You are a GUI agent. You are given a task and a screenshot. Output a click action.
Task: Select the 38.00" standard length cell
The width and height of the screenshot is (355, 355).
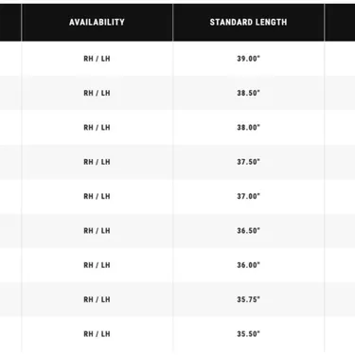click(248, 128)
